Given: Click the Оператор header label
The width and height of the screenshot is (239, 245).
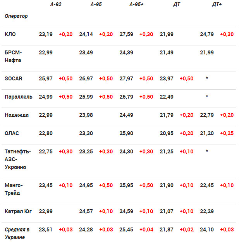Looking at the screenshot, I should click(16, 16).
